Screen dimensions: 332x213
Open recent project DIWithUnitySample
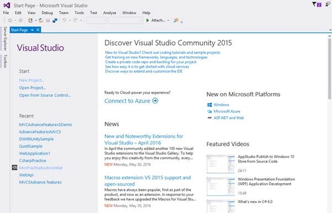click(36, 139)
